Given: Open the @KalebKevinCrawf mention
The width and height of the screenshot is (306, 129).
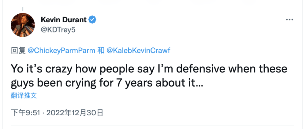Looking at the screenshot, I should pos(138,51).
